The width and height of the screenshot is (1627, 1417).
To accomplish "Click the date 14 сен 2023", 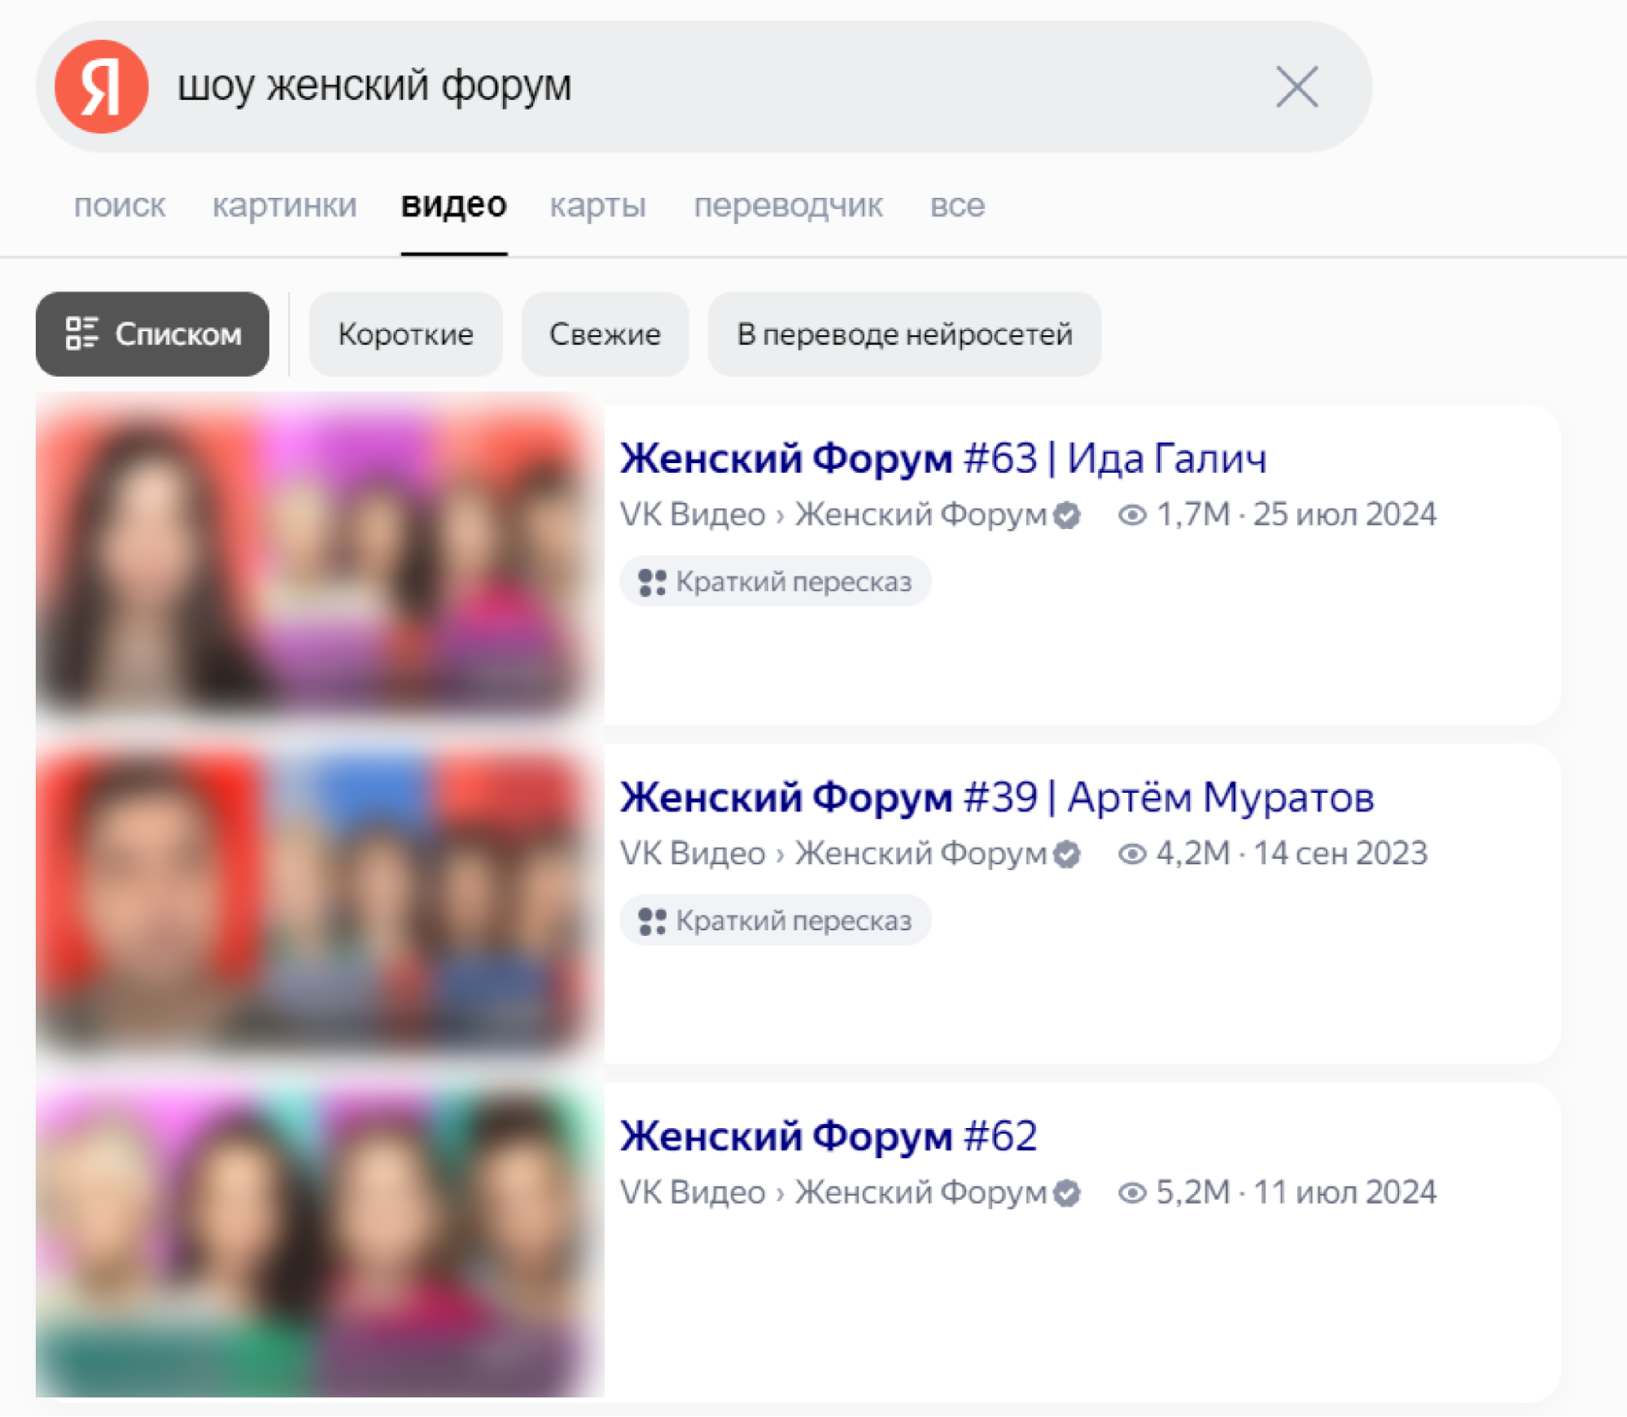I will click(1341, 854).
